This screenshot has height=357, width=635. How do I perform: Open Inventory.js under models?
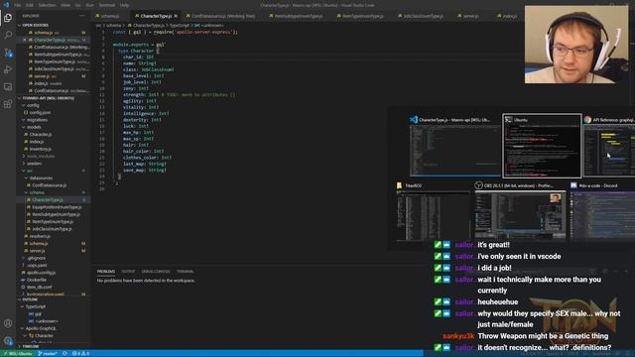54,149
